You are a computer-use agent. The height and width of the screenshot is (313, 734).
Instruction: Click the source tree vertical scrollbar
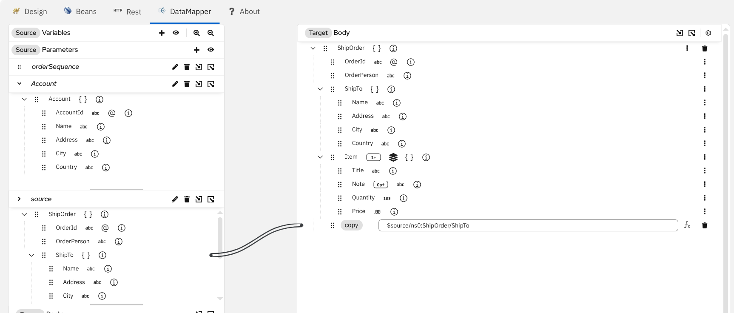pos(220,237)
